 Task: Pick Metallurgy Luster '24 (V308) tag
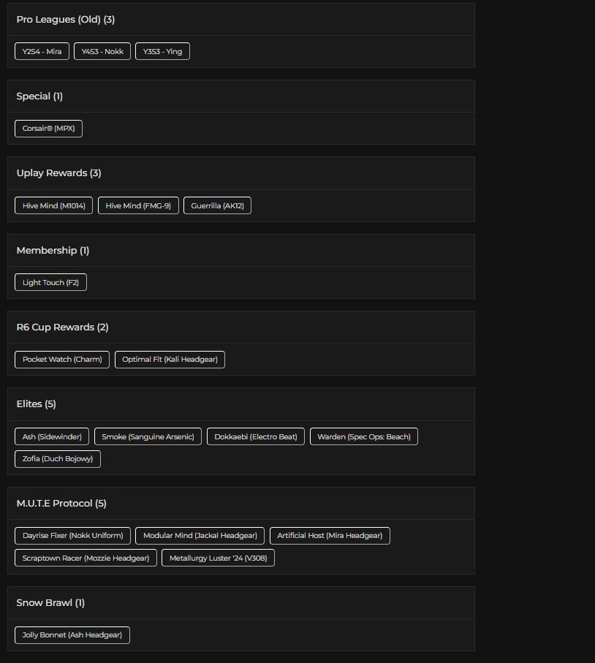point(218,558)
